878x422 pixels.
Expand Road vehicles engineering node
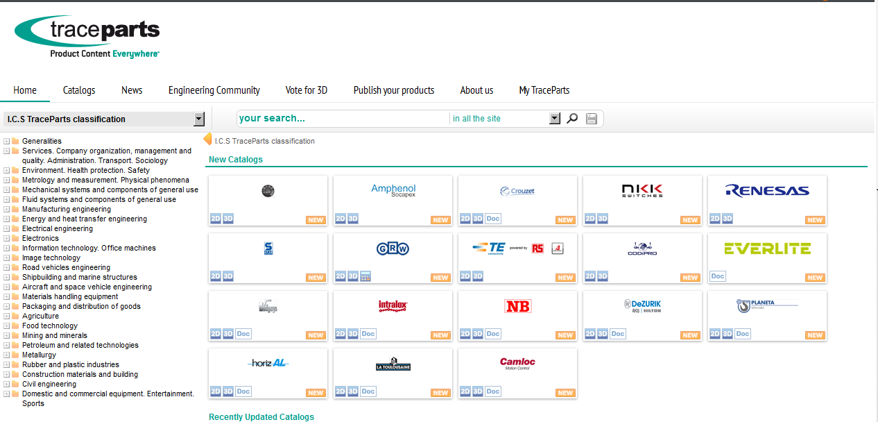[x=6, y=267]
